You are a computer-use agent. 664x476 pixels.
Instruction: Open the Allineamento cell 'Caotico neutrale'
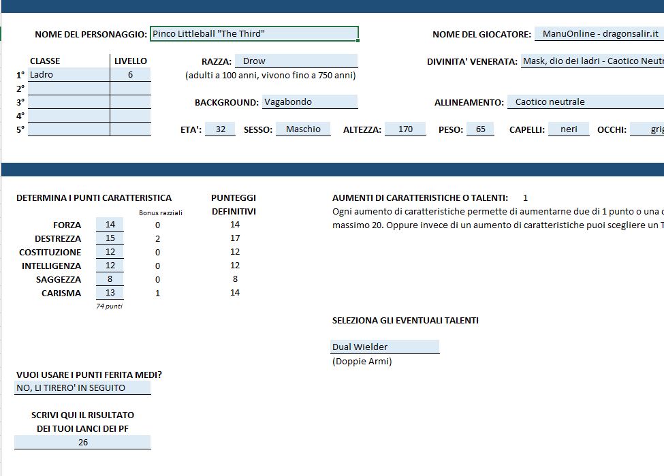(584, 102)
